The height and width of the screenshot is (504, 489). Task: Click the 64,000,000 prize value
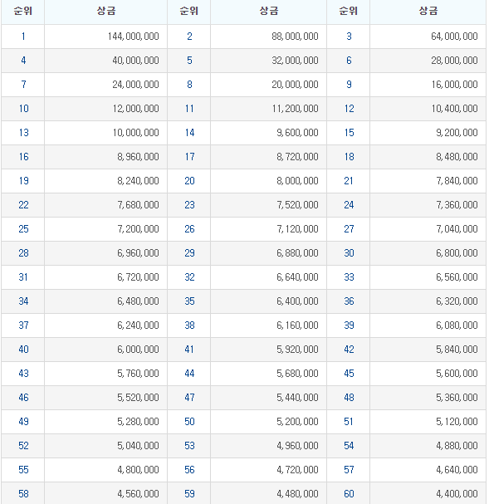pos(454,37)
